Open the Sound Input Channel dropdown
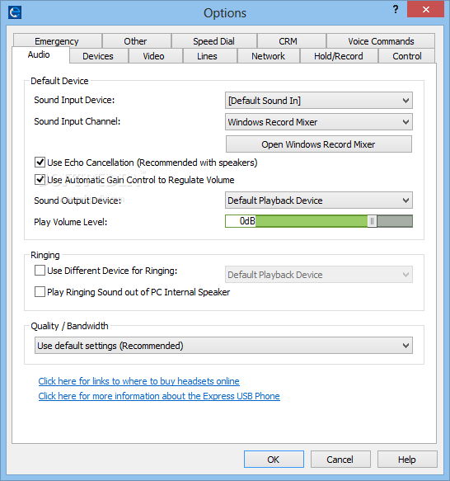The width and height of the screenshot is (450, 481). [x=319, y=122]
